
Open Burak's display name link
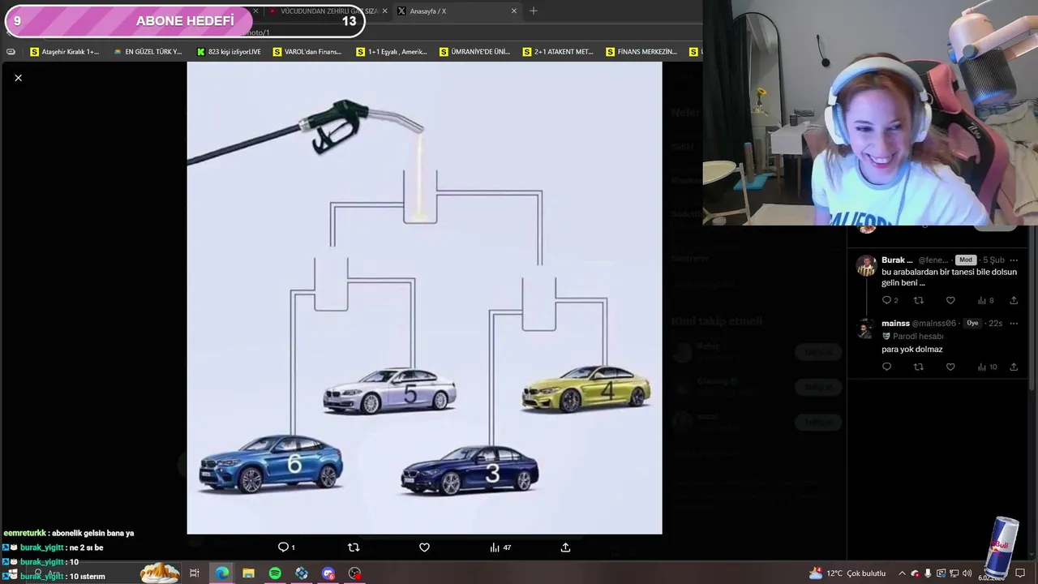pyautogui.click(x=897, y=260)
